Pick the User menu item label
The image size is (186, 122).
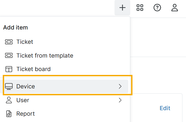(x=23, y=100)
